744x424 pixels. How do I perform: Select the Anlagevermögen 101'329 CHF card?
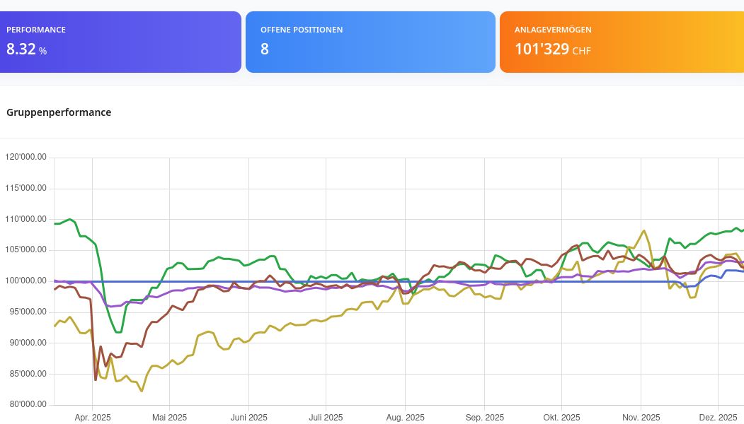(x=622, y=42)
